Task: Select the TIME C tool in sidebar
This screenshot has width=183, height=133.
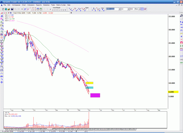Action: 2,60
